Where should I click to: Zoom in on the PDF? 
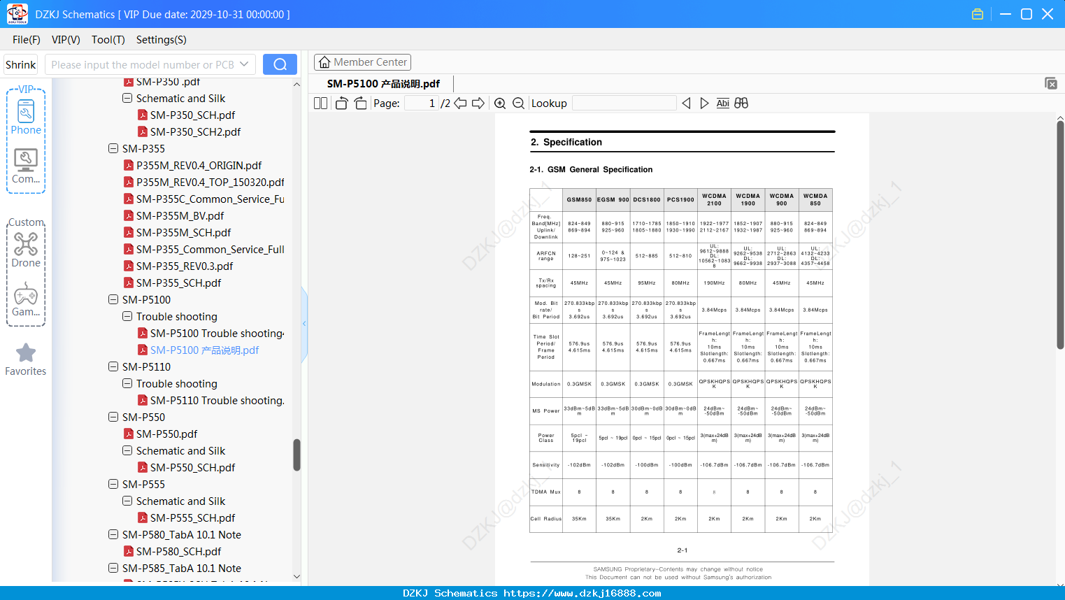pos(500,103)
